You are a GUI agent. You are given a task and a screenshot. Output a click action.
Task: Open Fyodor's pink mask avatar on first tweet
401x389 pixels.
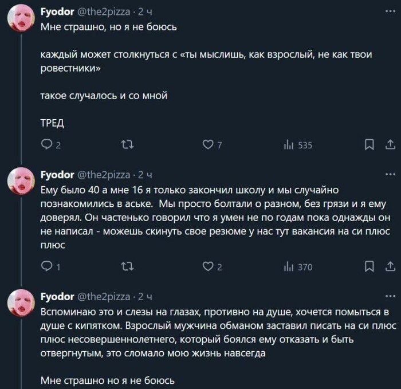[x=21, y=18]
